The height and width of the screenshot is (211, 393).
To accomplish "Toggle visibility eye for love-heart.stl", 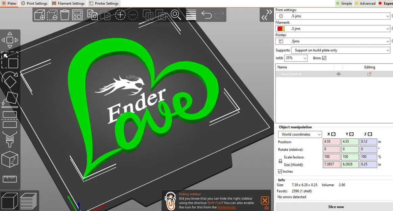I will 338,74.
